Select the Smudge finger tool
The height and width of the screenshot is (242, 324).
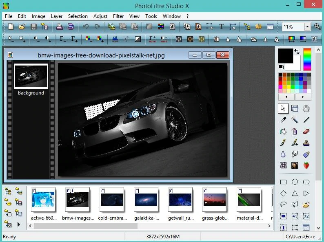point(295,154)
